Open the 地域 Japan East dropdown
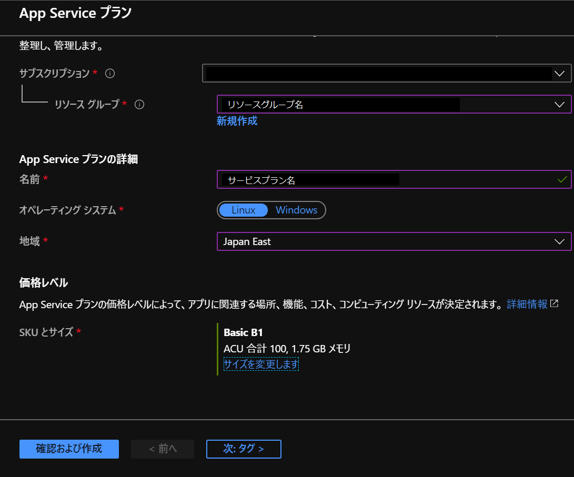574x477 pixels. point(394,241)
